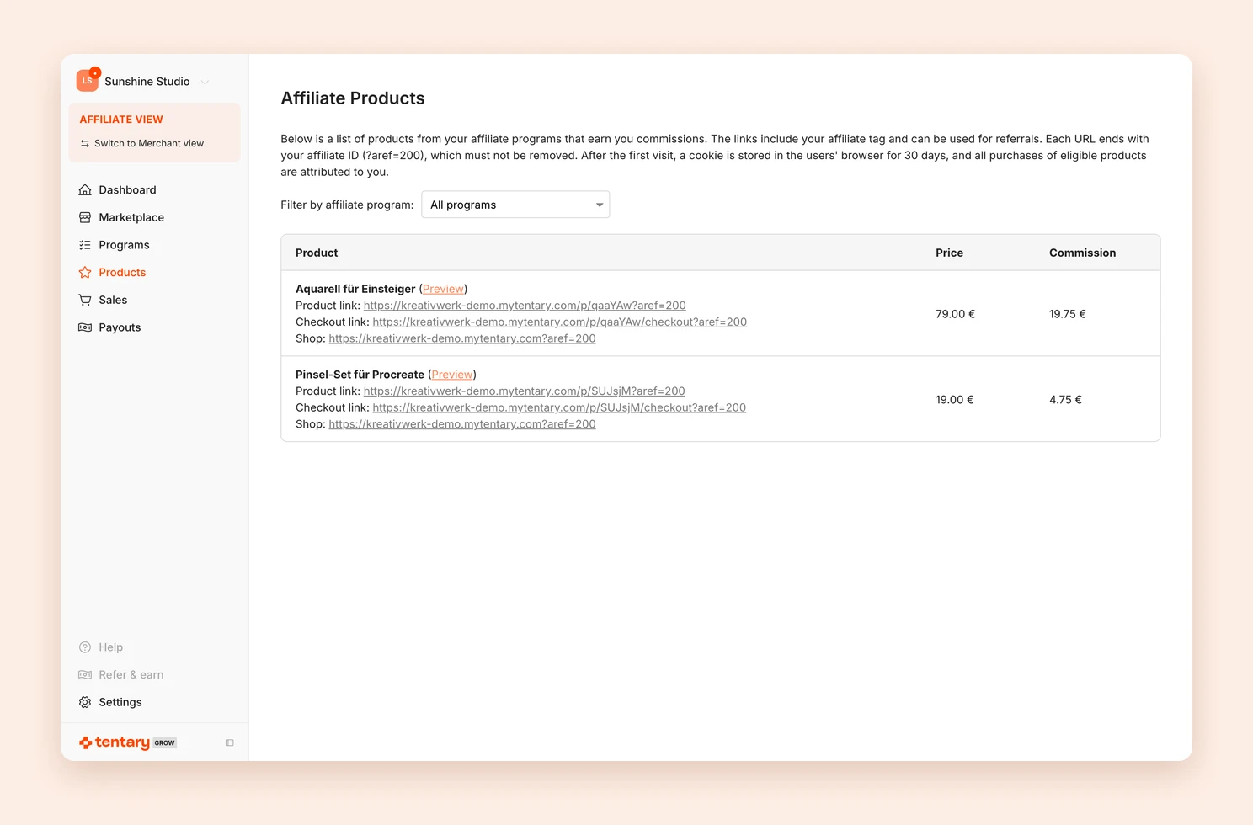Viewport: 1253px width, 825px height.
Task: Click the GROW plan badge
Action: tap(165, 743)
